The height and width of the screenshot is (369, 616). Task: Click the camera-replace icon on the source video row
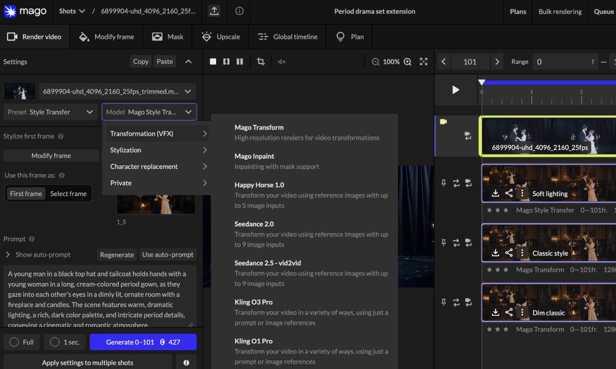click(468, 136)
